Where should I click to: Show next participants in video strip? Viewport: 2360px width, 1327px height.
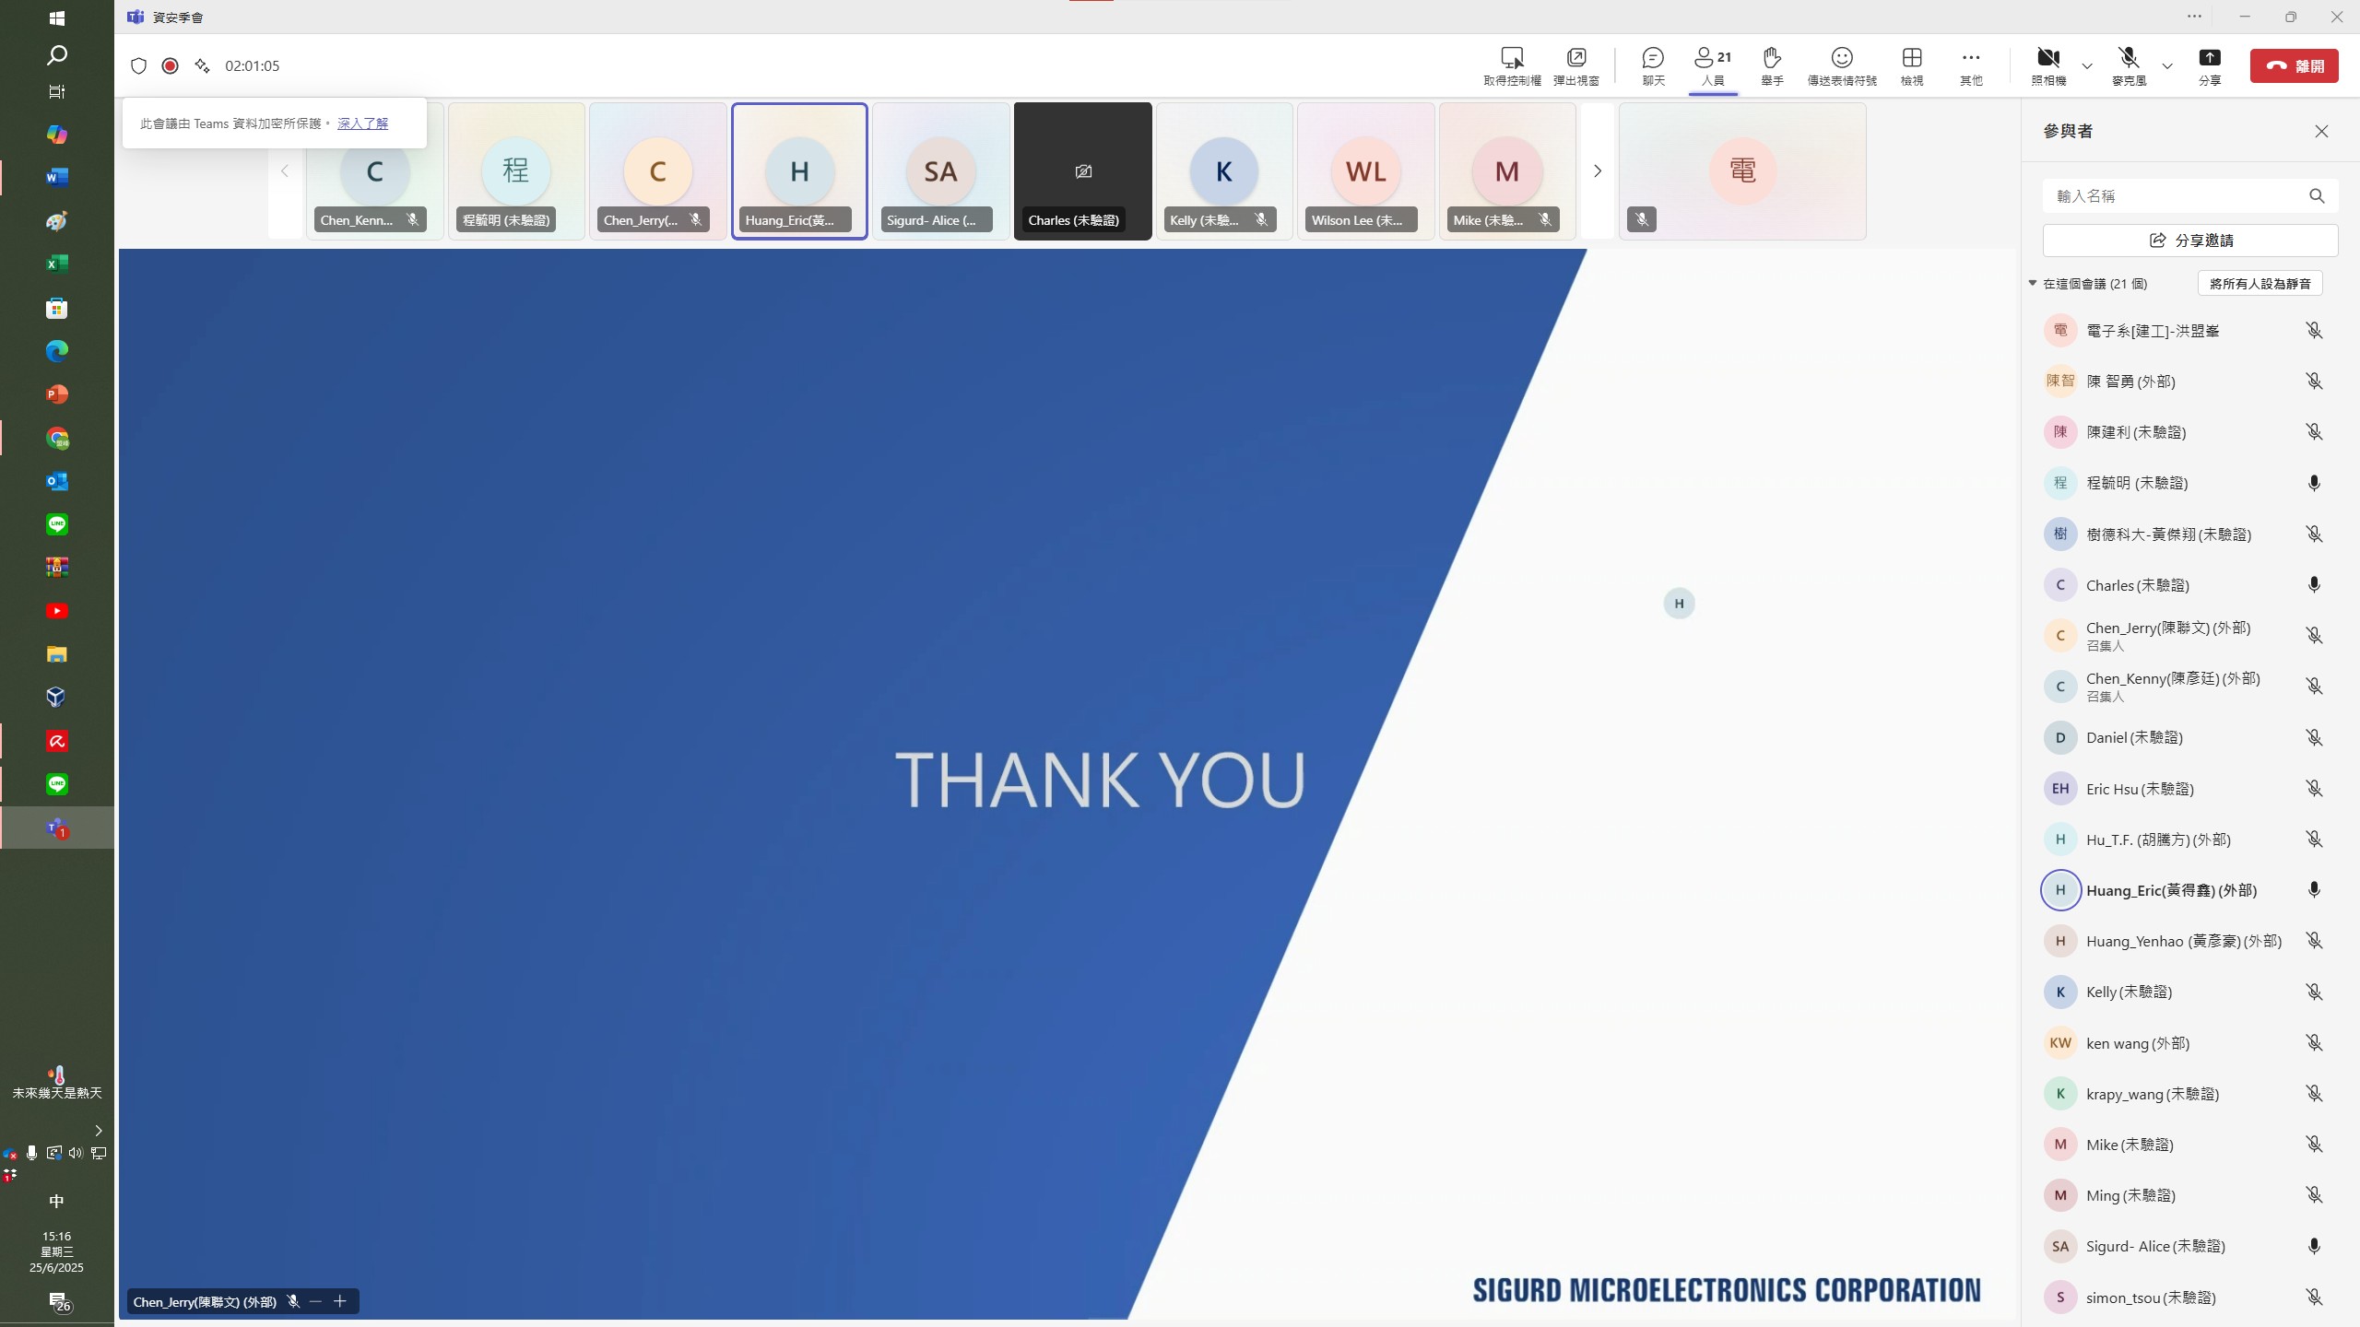1598,171
